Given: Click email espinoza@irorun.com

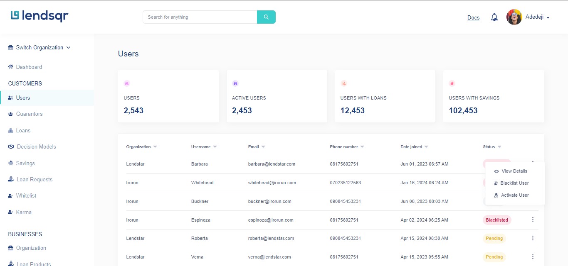Looking at the screenshot, I should tap(271, 220).
